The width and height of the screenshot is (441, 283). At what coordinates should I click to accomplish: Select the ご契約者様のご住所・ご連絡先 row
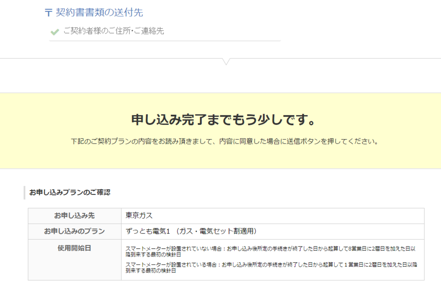(x=165, y=31)
